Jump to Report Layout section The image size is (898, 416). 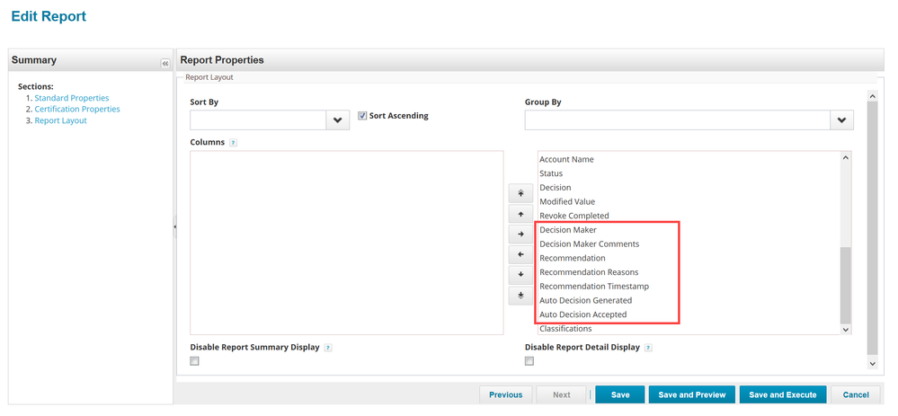60,120
